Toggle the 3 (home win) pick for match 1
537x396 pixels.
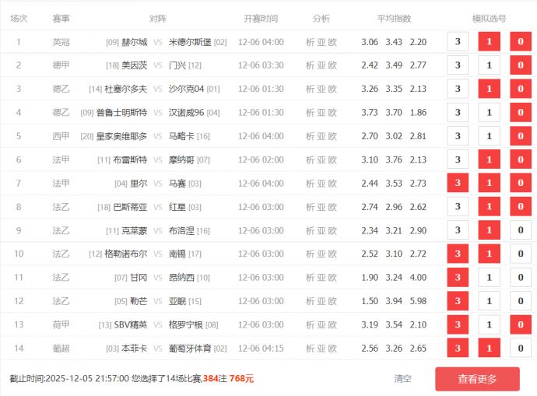tap(458, 42)
